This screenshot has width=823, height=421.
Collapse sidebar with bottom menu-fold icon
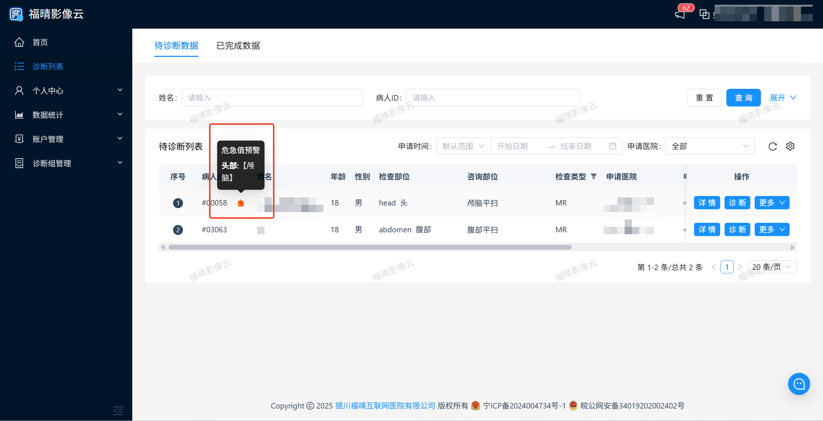pyautogui.click(x=118, y=410)
